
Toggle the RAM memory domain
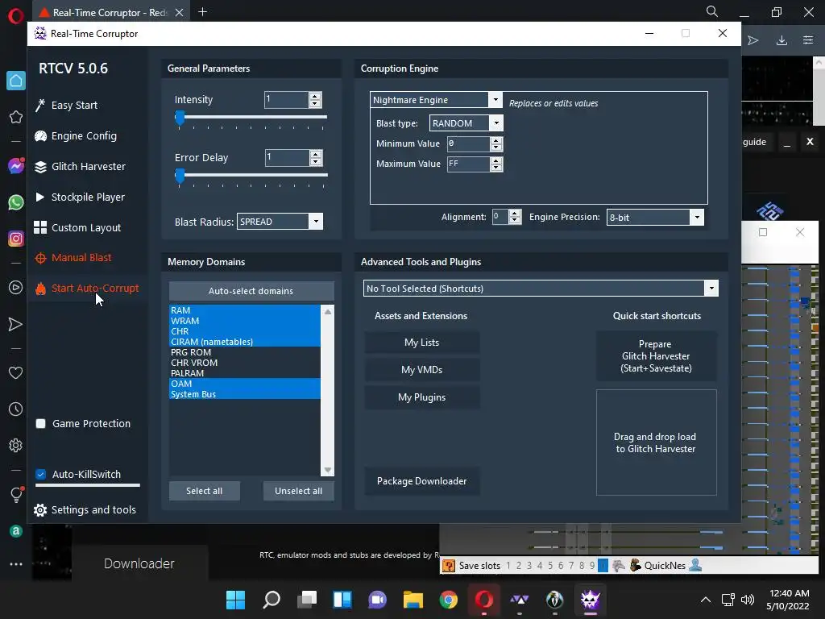[x=244, y=310]
